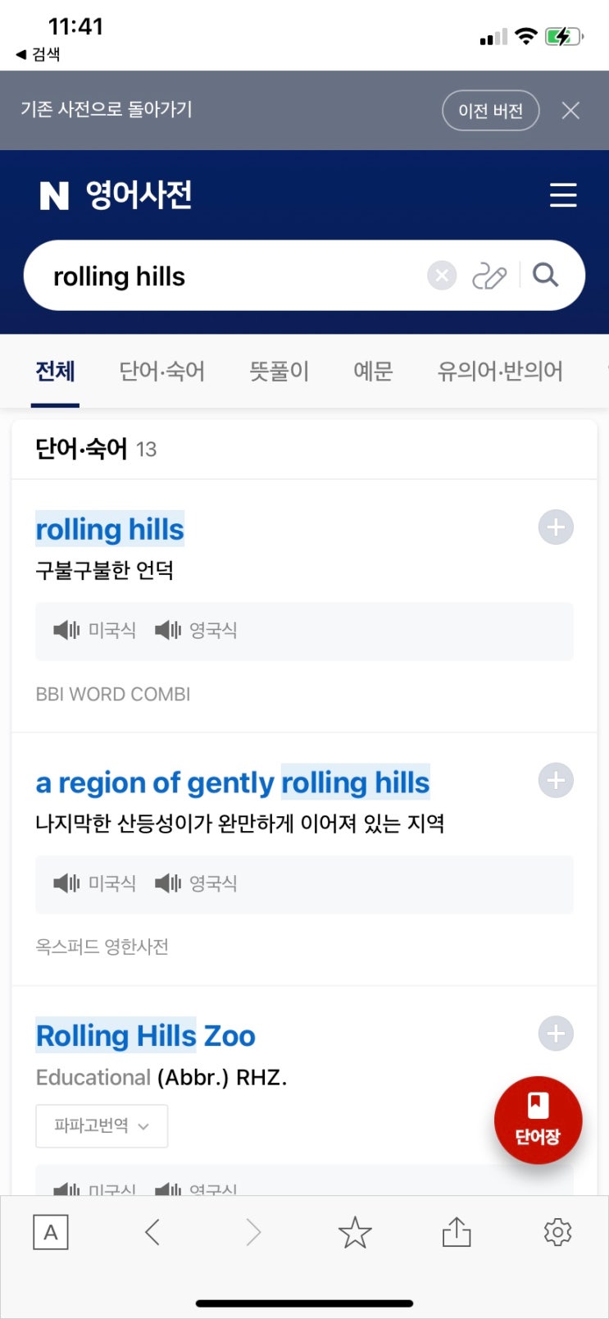Screen dimensions: 609x1319
Task: Switch to the 단어·숙어 tab
Action: (162, 372)
